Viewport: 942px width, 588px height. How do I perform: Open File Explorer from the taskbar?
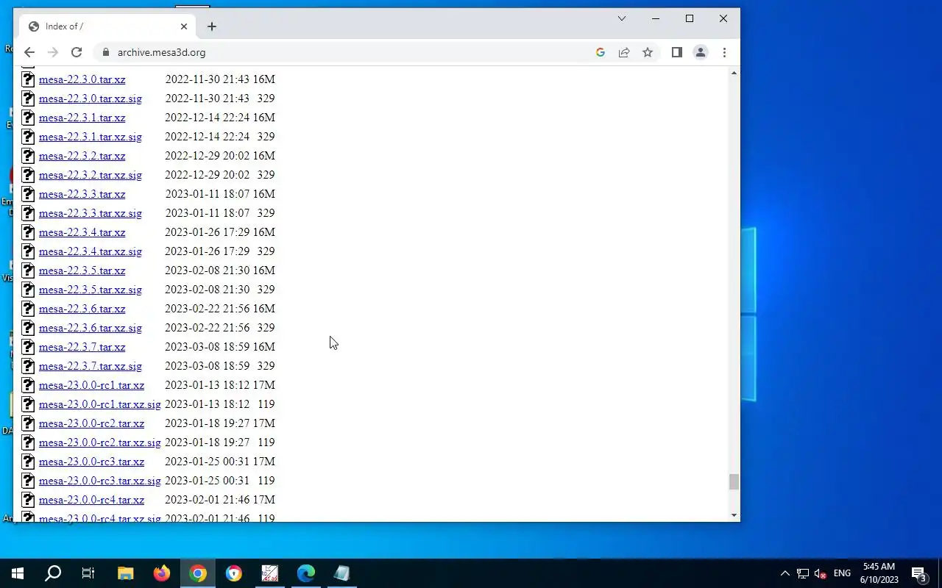click(x=126, y=573)
